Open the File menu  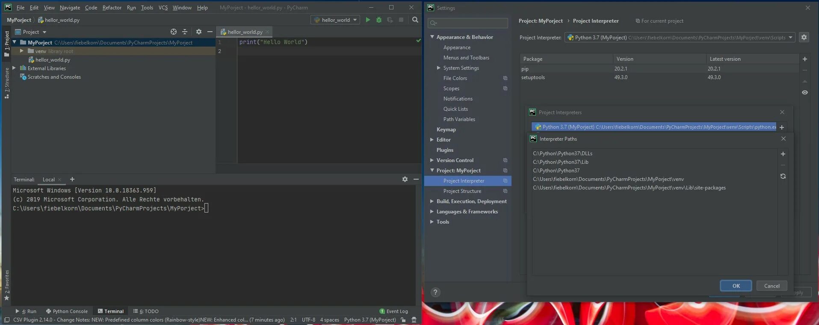coord(20,7)
